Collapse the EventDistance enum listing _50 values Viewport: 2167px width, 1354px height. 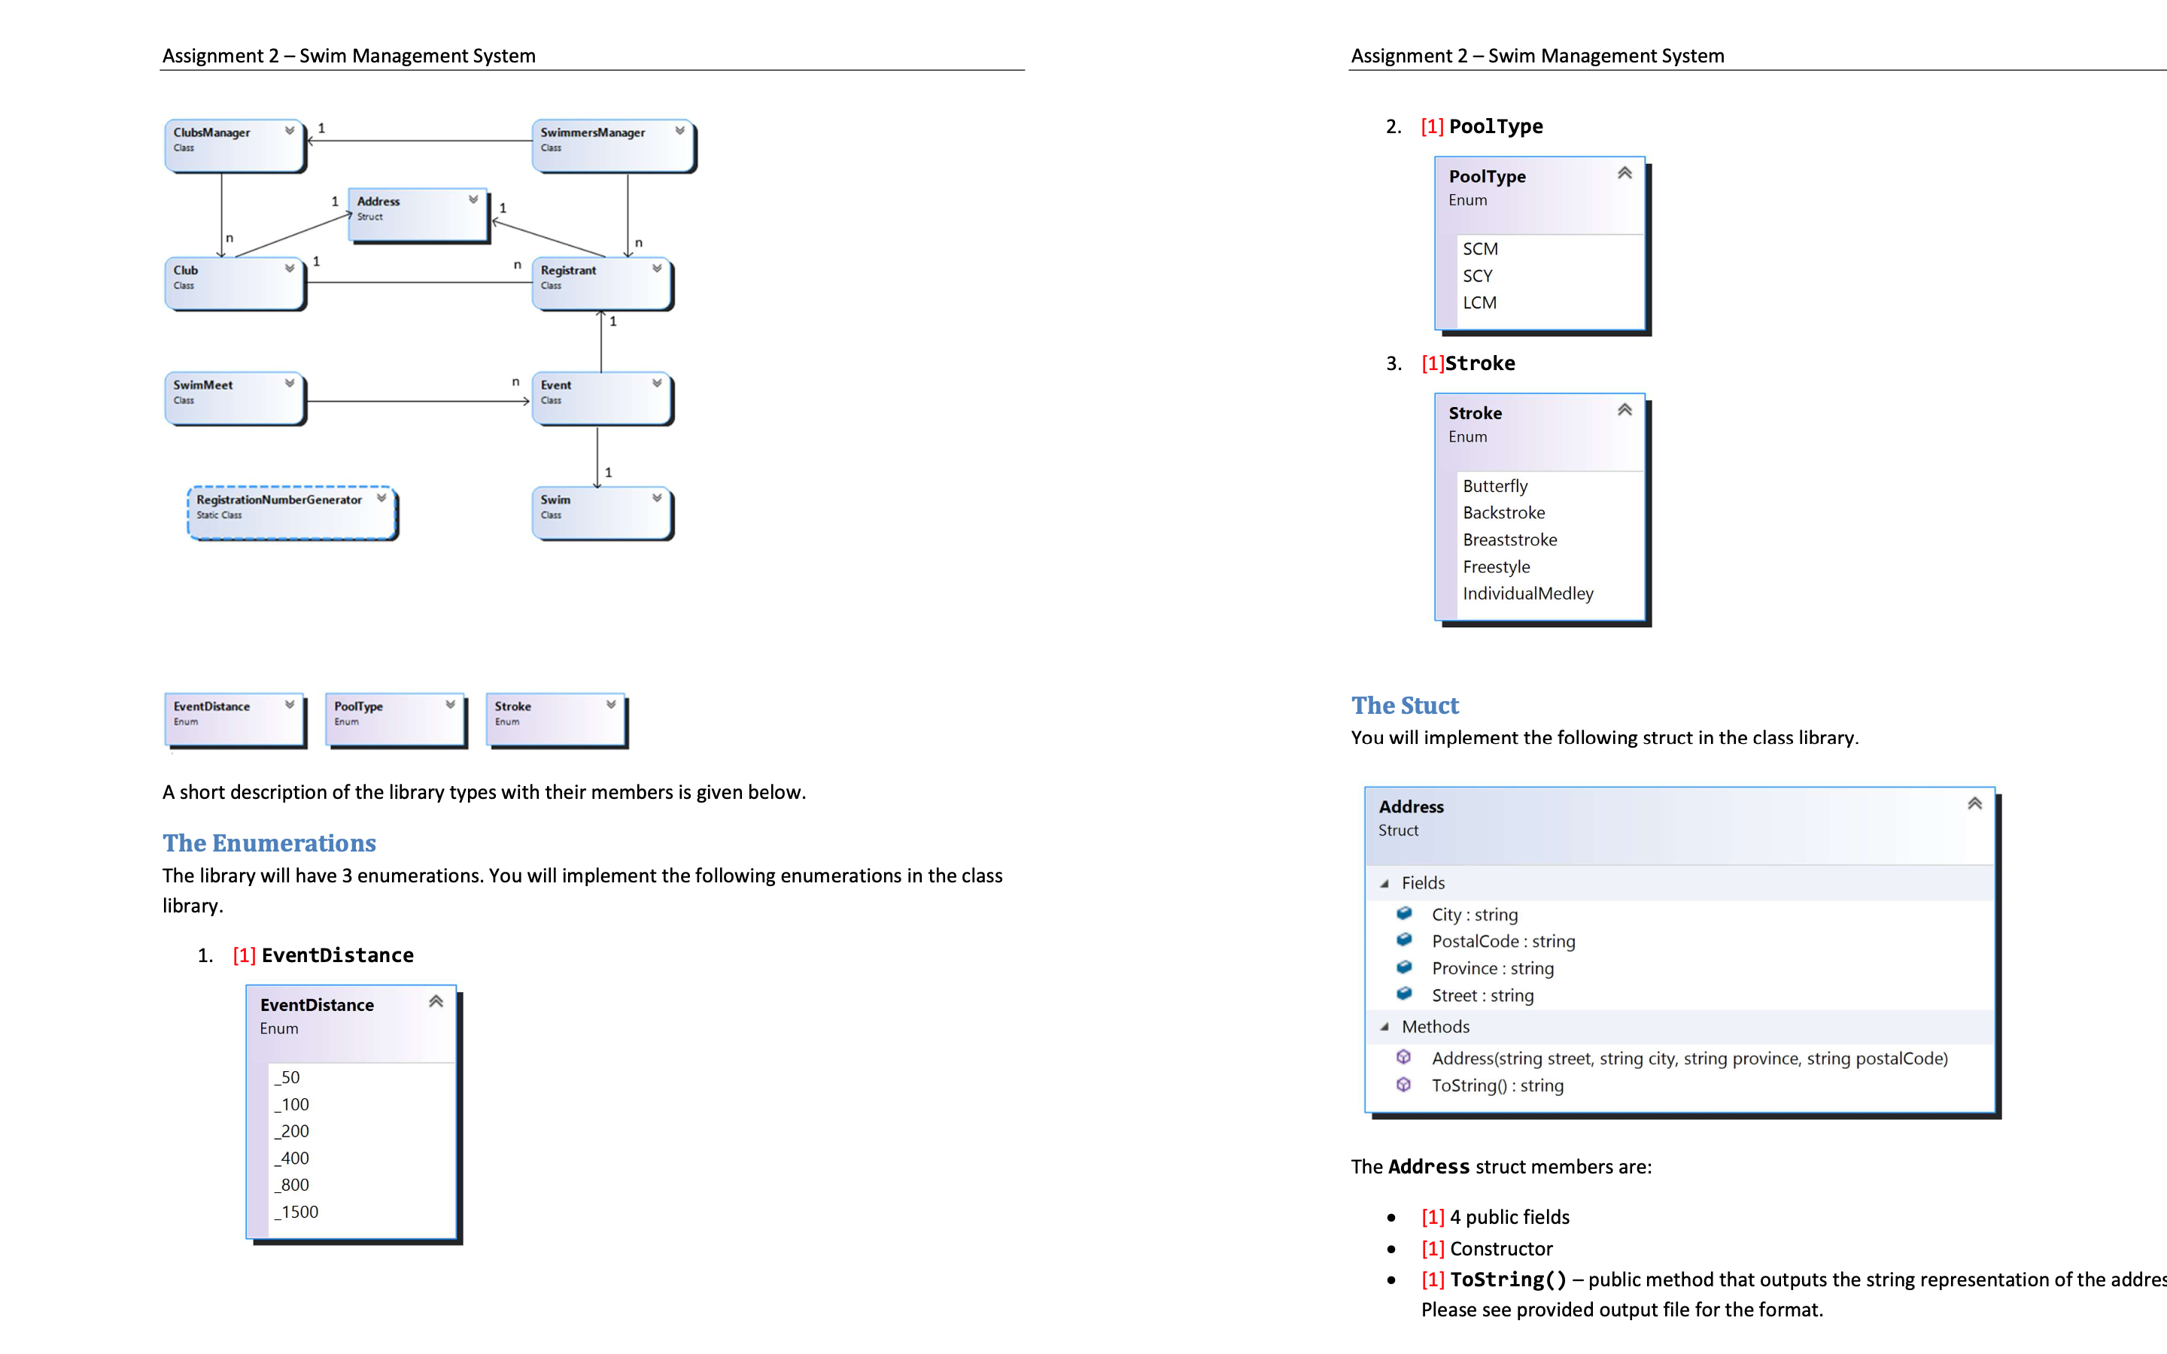[436, 1001]
